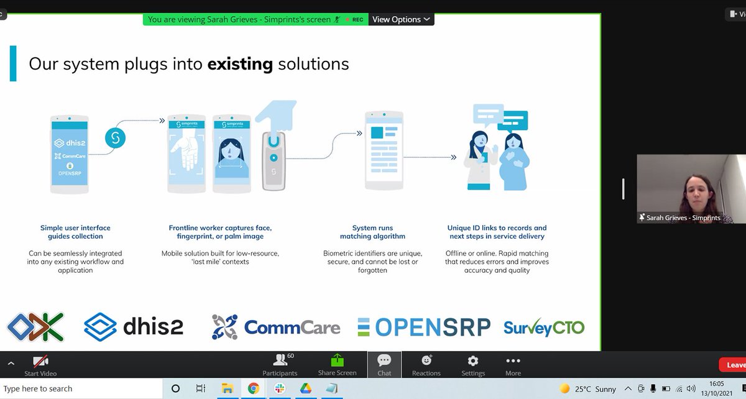Screen dimensions: 746x399
Task: Open Google Chrome from the taskbar
Action: click(253, 388)
